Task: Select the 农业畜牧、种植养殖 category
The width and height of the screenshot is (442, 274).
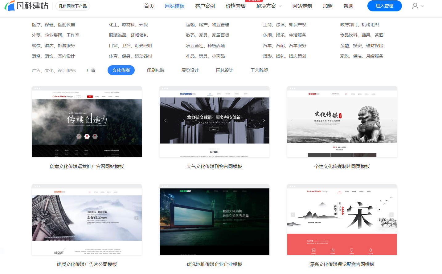Action: tap(206, 46)
